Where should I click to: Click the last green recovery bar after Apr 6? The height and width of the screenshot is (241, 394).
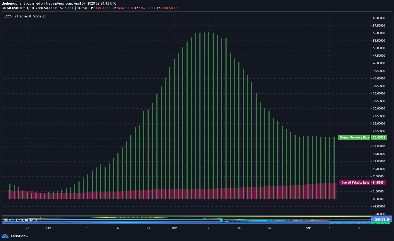point(334,168)
